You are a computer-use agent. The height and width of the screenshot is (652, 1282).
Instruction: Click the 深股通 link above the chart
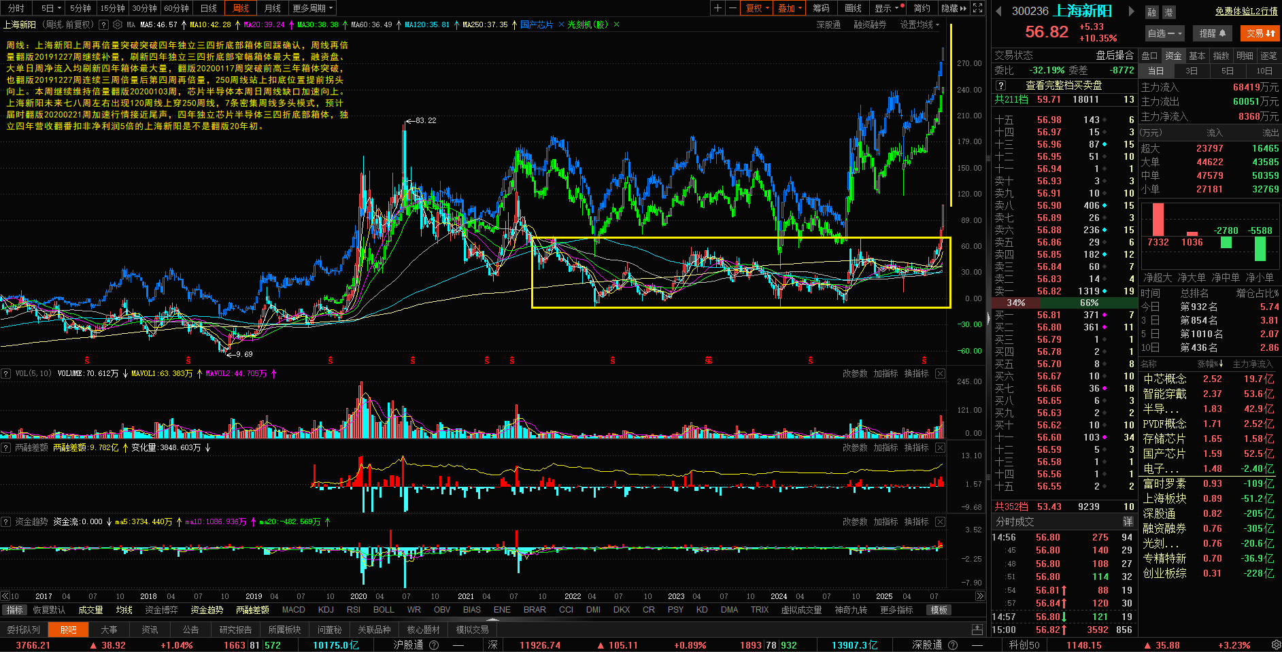click(828, 24)
